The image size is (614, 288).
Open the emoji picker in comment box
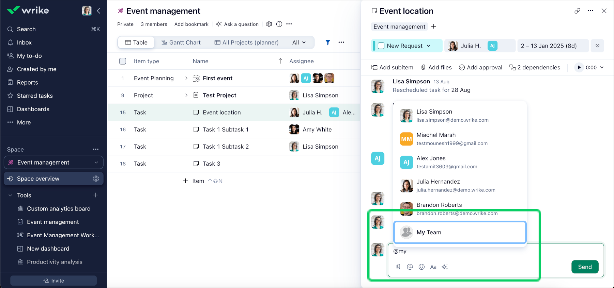click(x=421, y=267)
